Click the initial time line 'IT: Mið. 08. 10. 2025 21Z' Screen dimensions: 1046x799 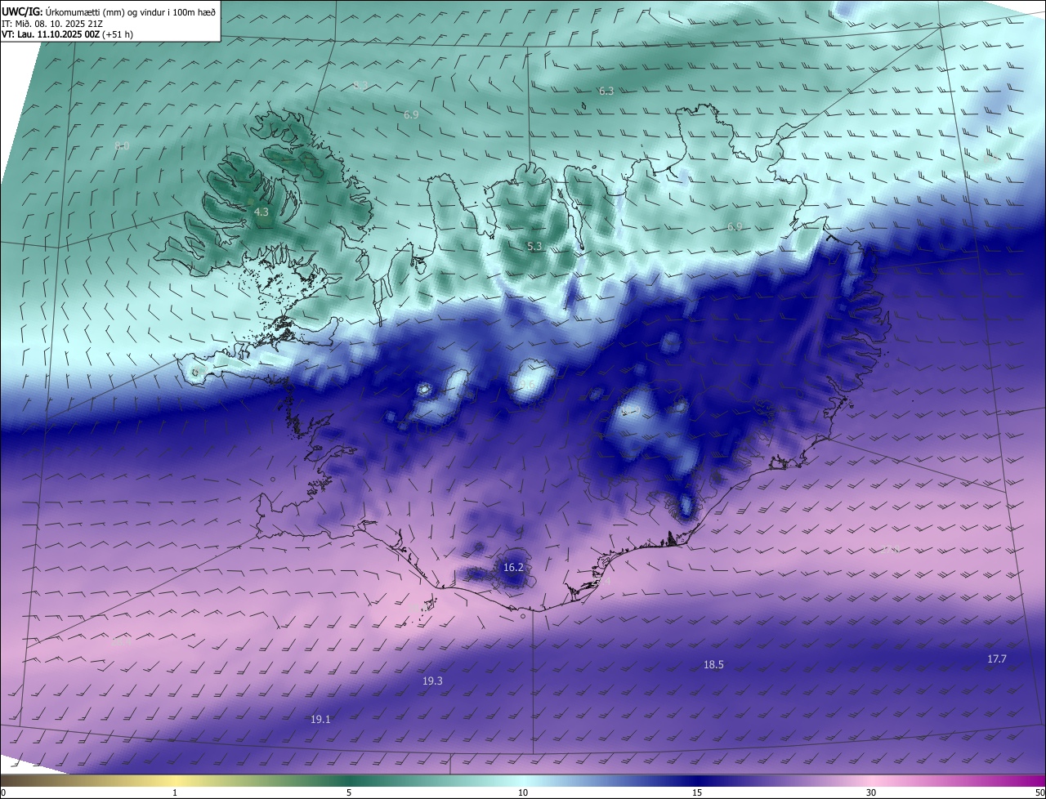pyautogui.click(x=52, y=24)
